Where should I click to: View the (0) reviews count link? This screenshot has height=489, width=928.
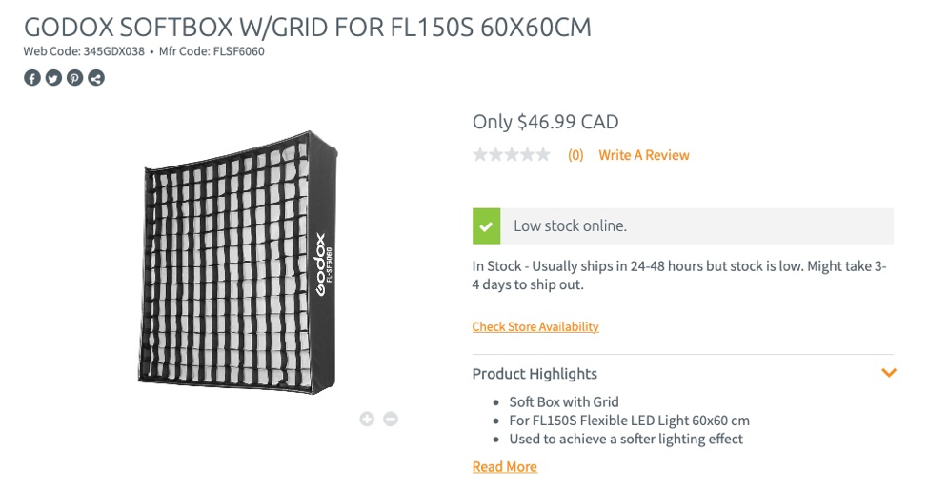click(x=575, y=155)
